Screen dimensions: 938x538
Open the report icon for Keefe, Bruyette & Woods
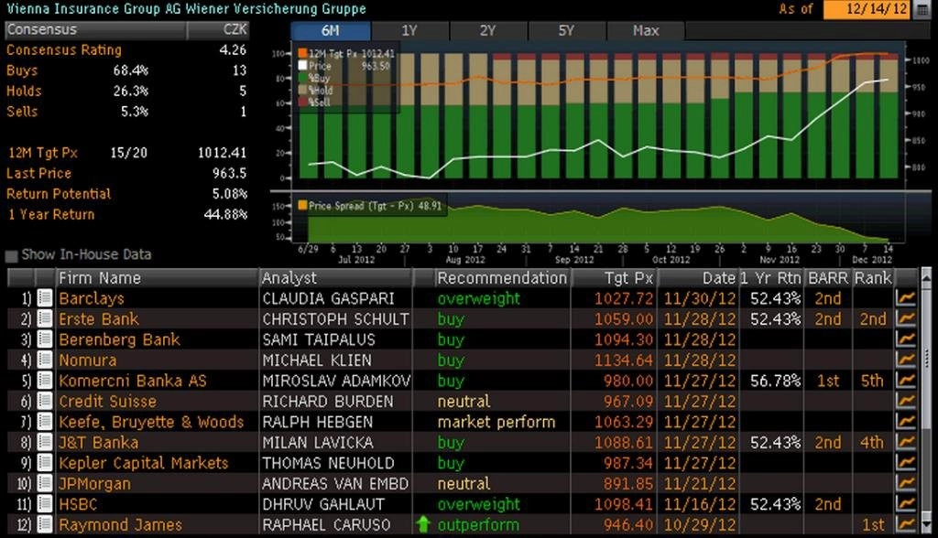click(45, 422)
